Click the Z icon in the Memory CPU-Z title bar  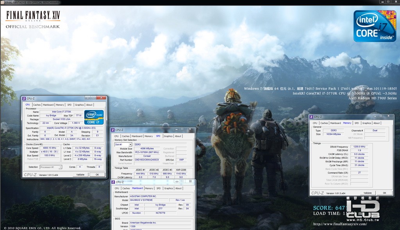click(x=311, y=117)
